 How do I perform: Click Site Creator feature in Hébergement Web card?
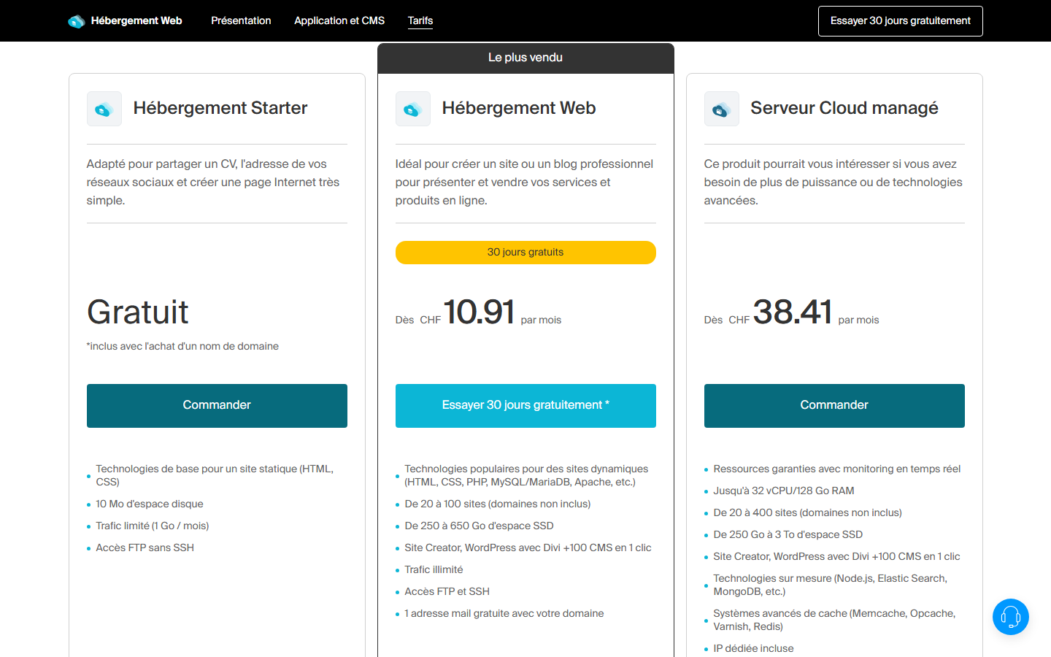528,547
